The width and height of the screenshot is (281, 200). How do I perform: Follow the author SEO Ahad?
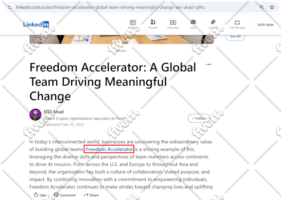click(x=199, y=118)
